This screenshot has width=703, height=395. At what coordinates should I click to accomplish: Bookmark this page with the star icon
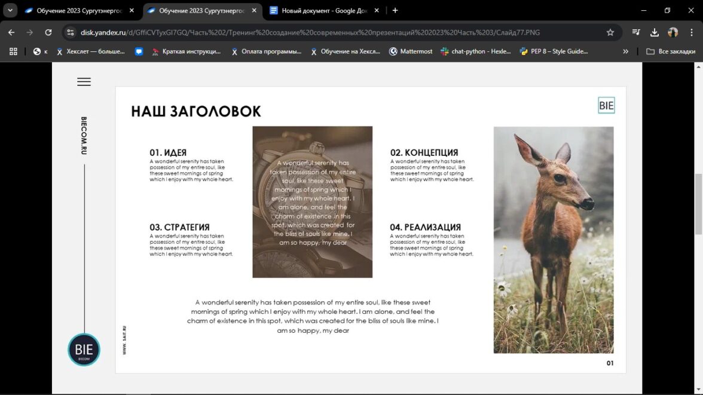point(610,32)
